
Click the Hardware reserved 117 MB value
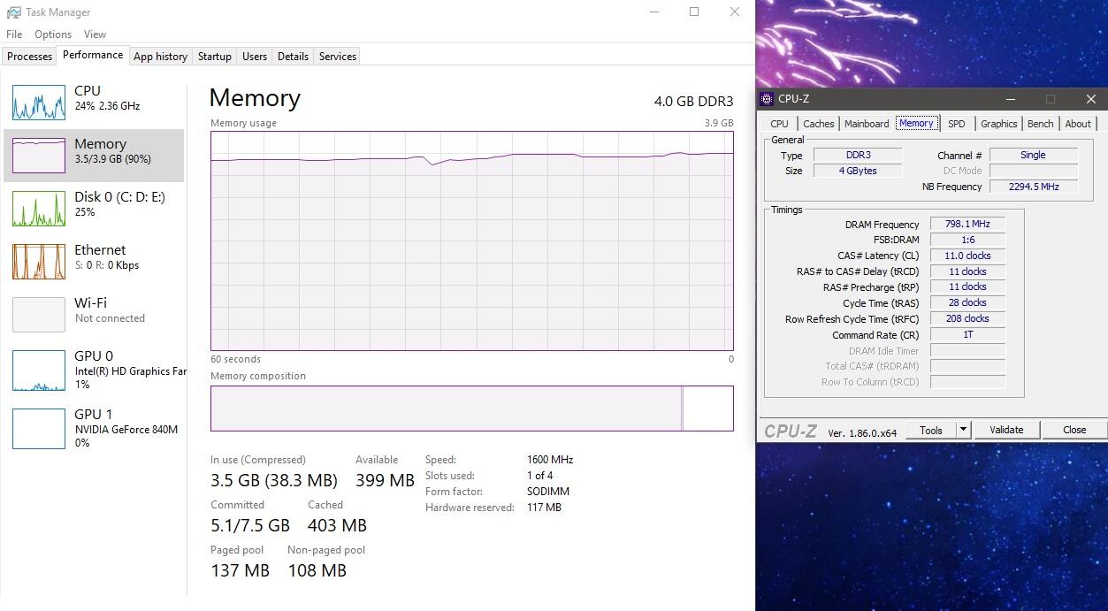pyautogui.click(x=544, y=508)
